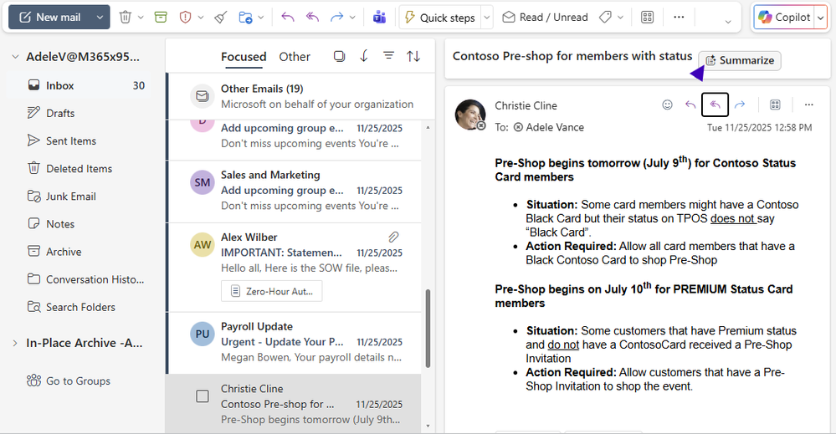Open the apps grid icon in toolbar

[647, 17]
